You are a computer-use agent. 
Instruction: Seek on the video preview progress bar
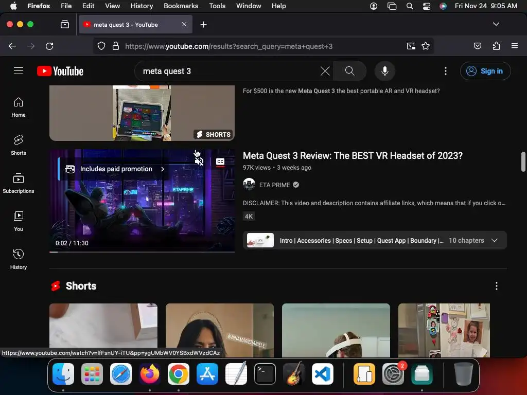coord(142,252)
